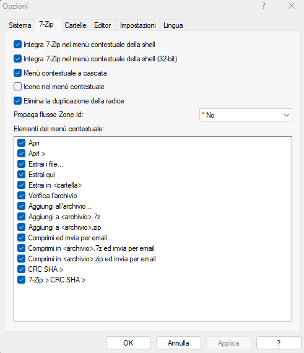Uncheck Elimina la duplicazione della radice
The width and height of the screenshot is (304, 353).
[17, 101]
